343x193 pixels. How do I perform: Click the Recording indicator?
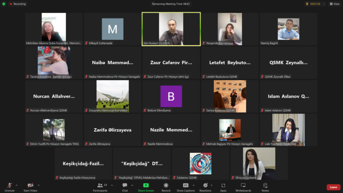[18, 4]
